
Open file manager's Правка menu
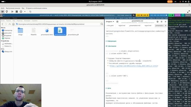(9, 21)
